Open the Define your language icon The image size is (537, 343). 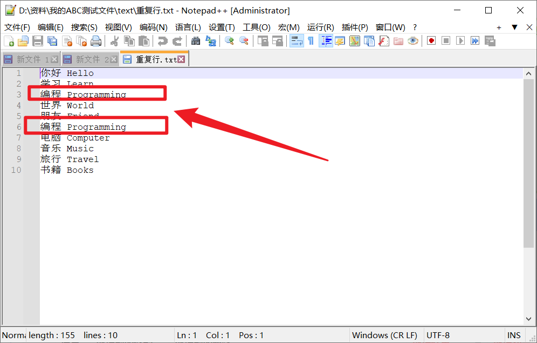pyautogui.click(x=340, y=41)
